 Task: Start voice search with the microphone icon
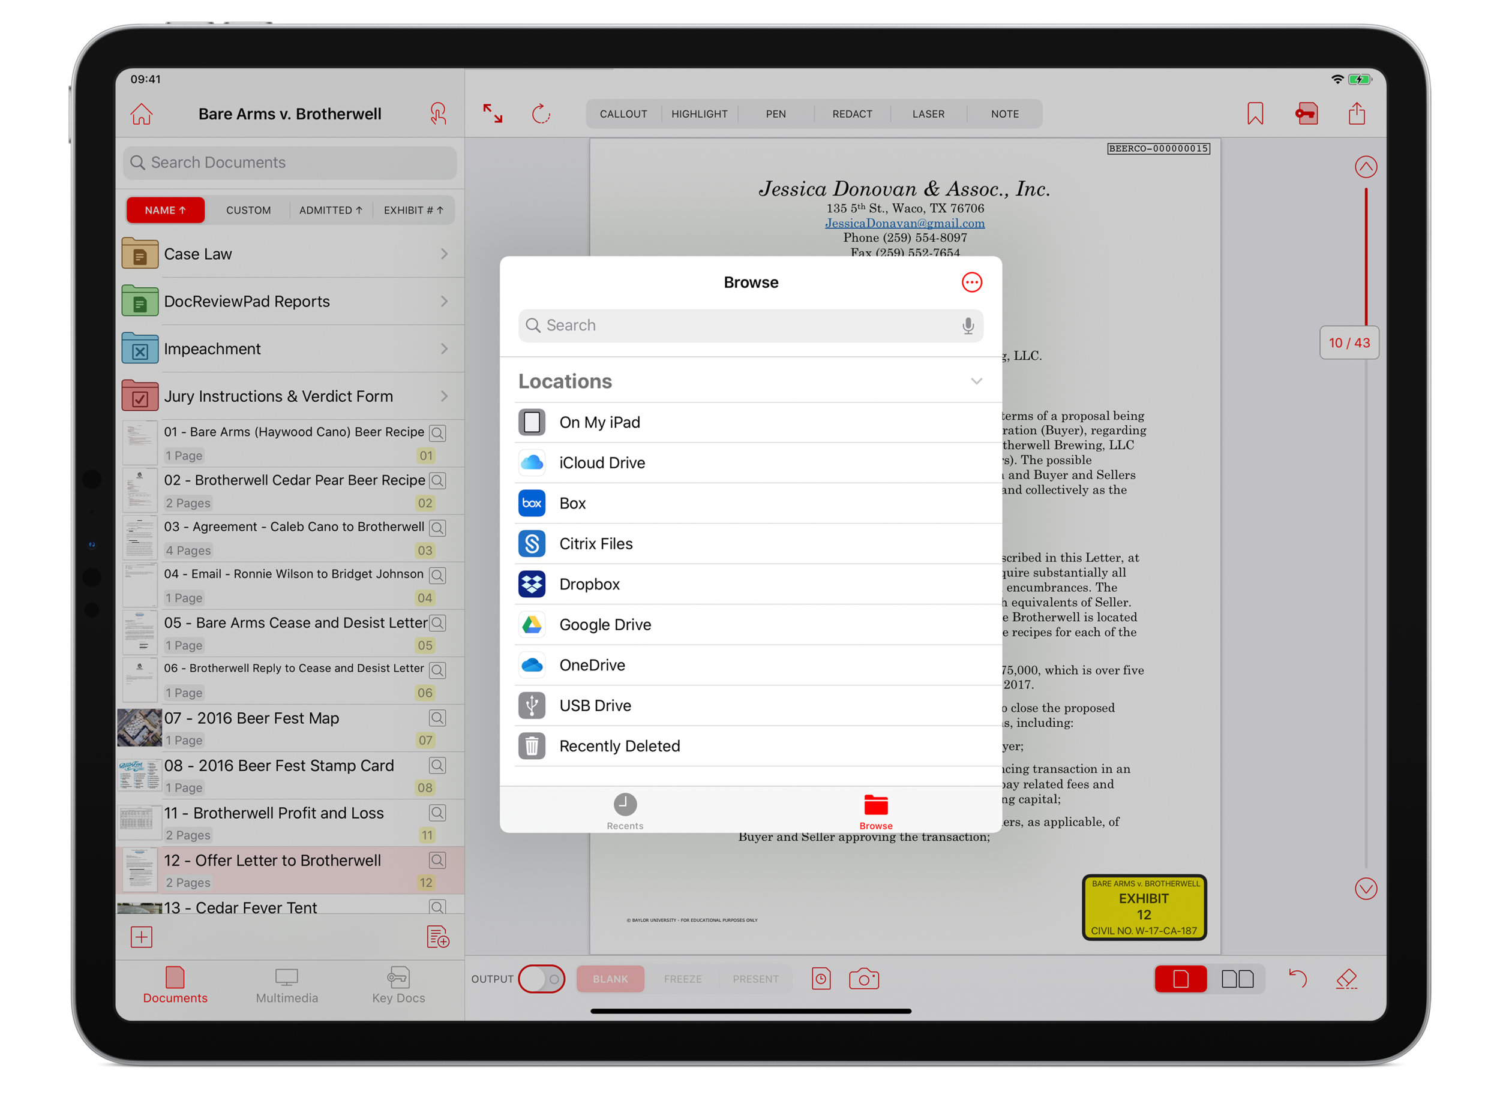pos(967,326)
